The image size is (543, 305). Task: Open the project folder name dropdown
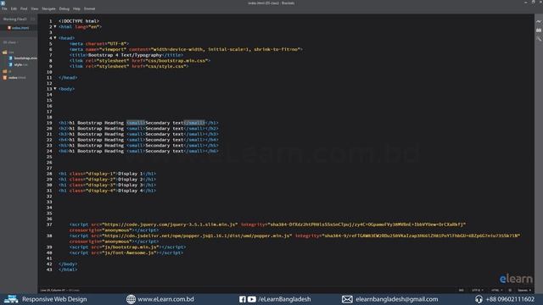[x=10, y=42]
